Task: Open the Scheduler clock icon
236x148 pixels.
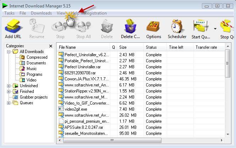Action: 177,26
